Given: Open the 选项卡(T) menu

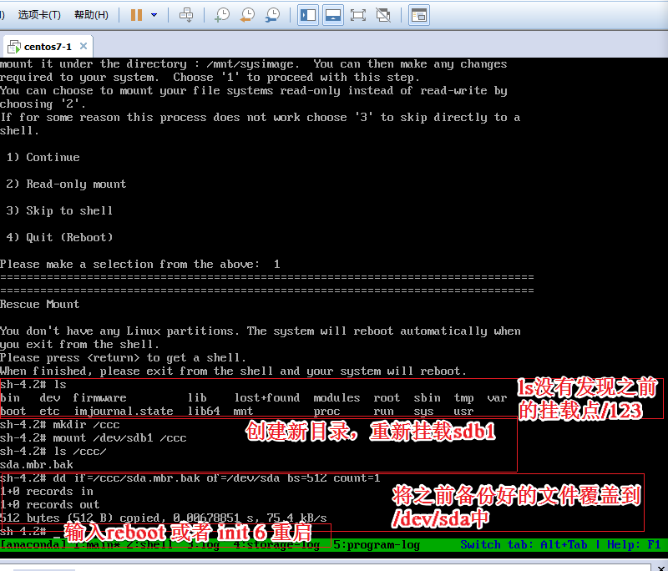Looking at the screenshot, I should pyautogui.click(x=39, y=15).
